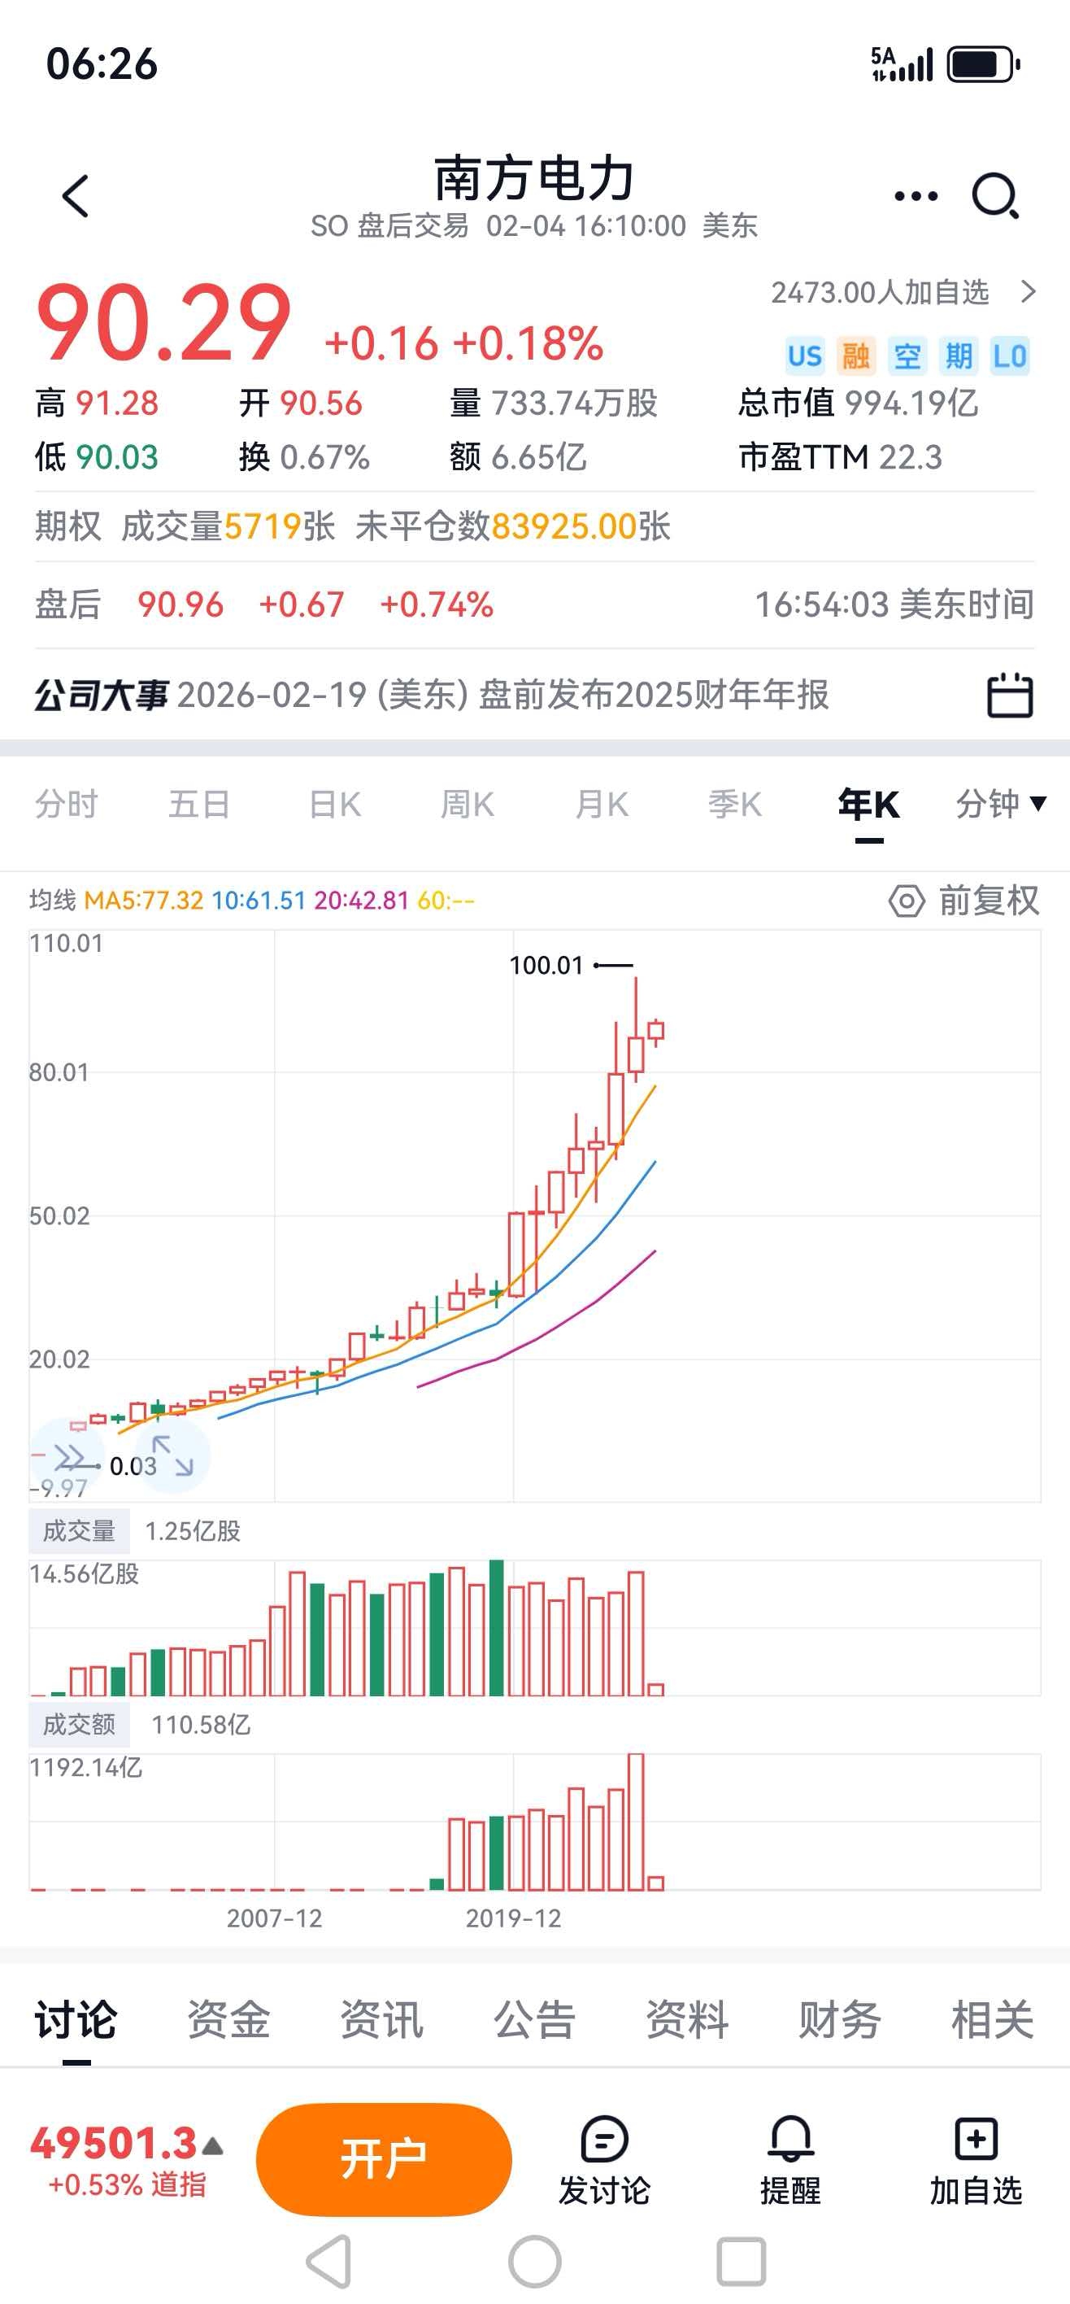The width and height of the screenshot is (1070, 2304).
Task: Tap the latest yearly candlestick on chart
Action: 655,1032
